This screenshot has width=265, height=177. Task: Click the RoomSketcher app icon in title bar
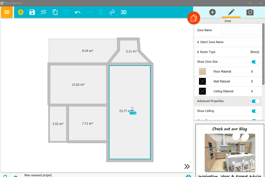(2, 3)
